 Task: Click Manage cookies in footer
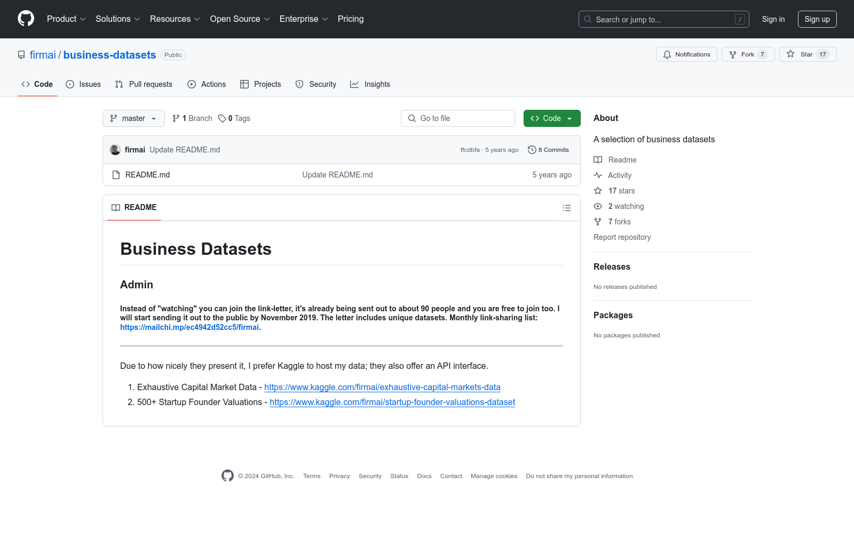click(x=494, y=476)
